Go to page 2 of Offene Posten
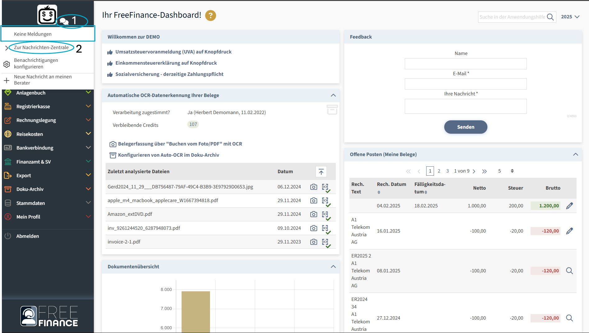Image resolution: width=589 pixels, height=333 pixels. click(x=439, y=171)
